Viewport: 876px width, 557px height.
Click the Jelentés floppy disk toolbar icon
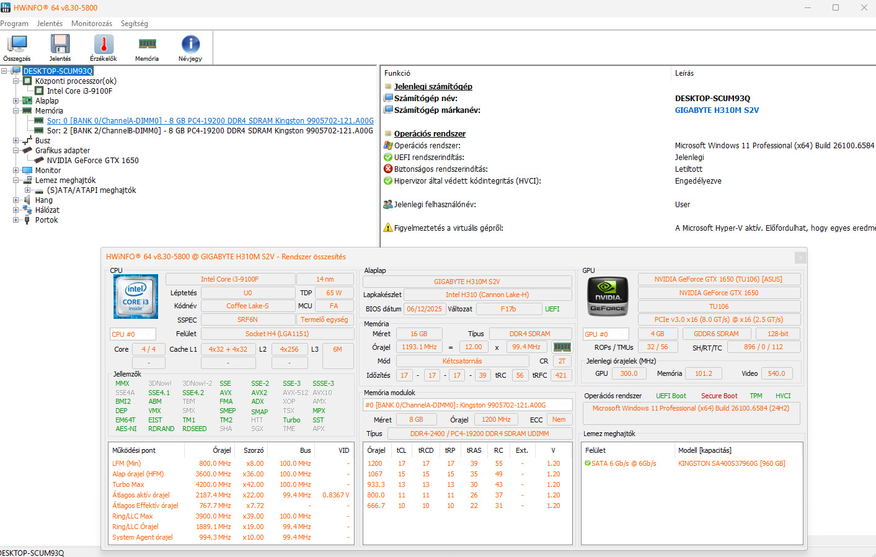click(60, 48)
